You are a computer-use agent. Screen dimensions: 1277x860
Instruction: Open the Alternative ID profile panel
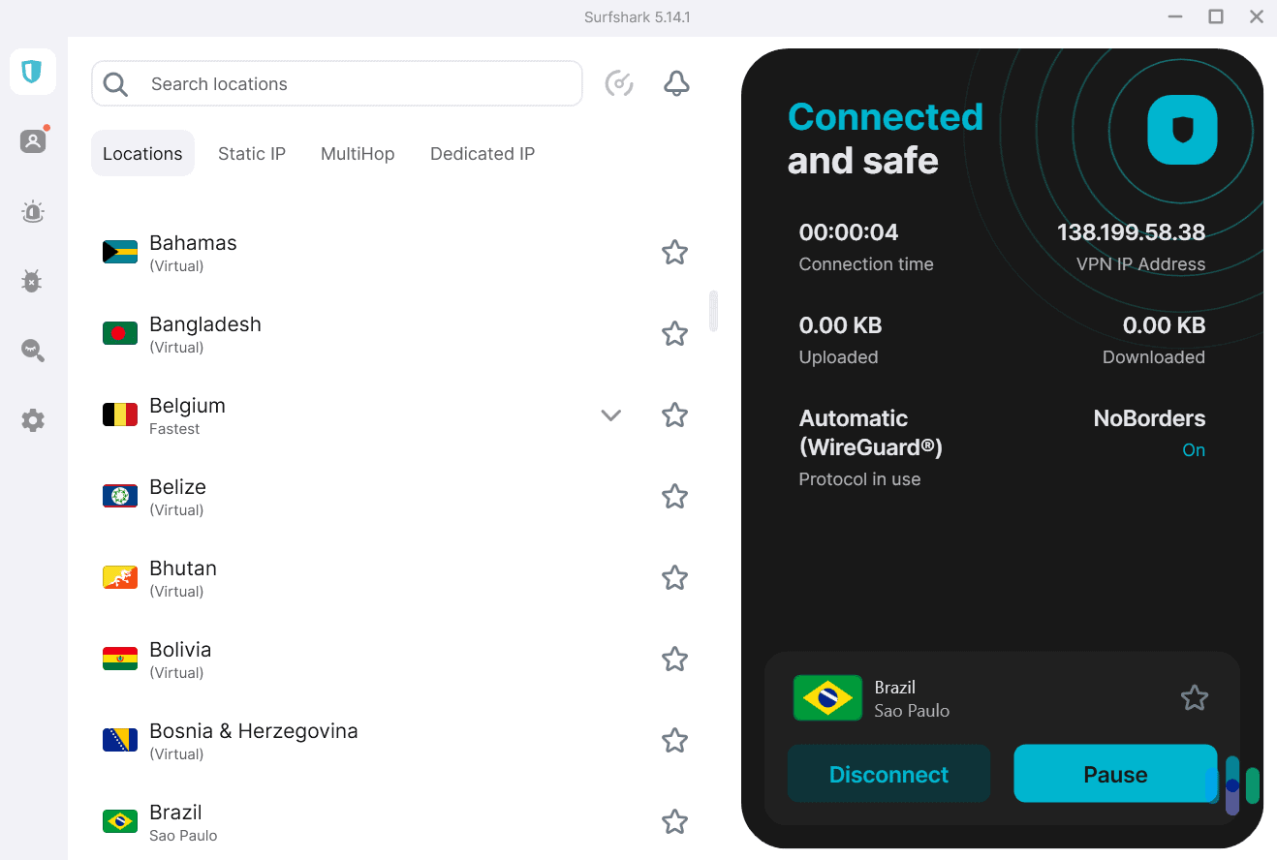(x=32, y=140)
